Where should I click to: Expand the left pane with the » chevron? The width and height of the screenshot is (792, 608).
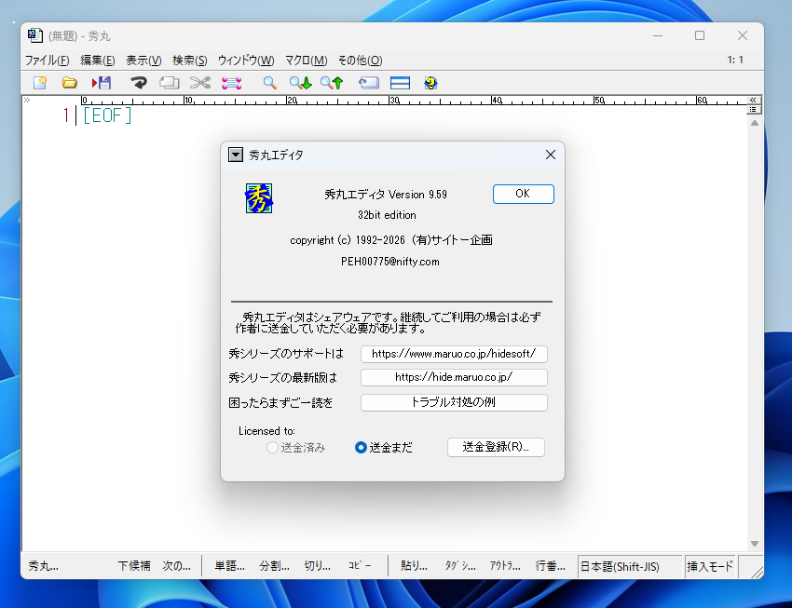(x=27, y=100)
